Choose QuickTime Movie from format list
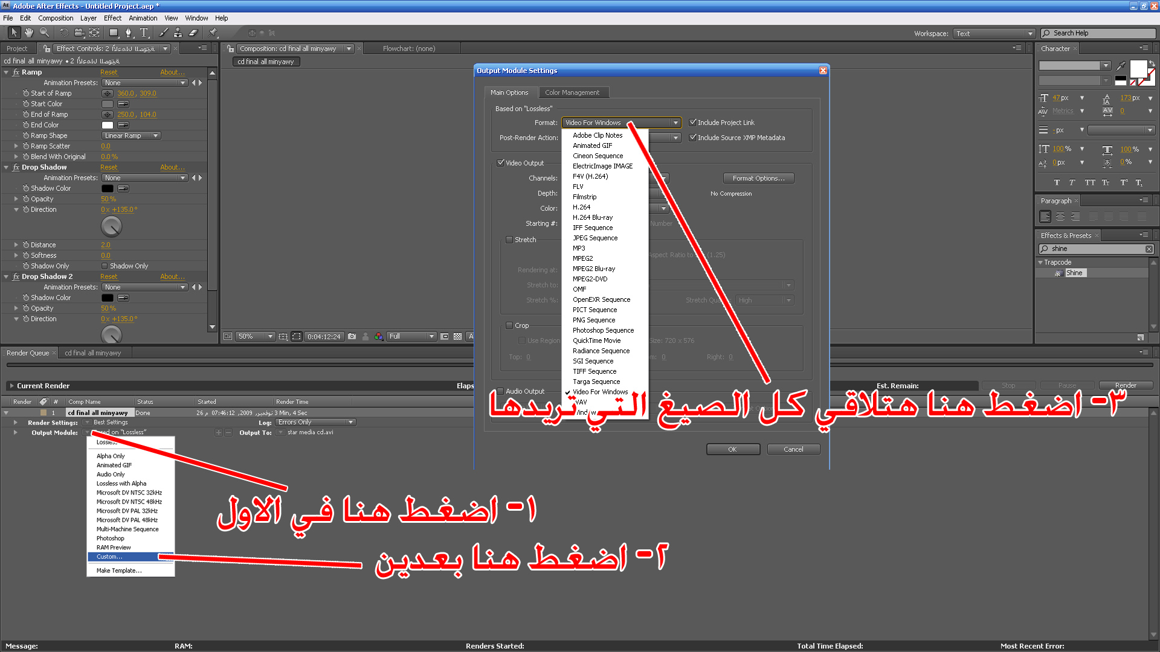Viewport: 1160px width, 652px height. click(x=596, y=340)
